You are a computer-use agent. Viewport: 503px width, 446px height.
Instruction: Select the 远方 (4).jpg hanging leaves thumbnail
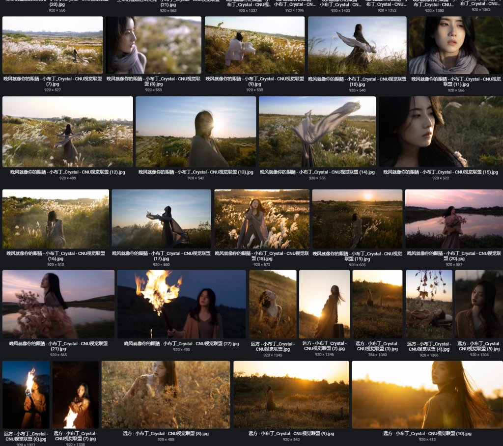pos(429,304)
